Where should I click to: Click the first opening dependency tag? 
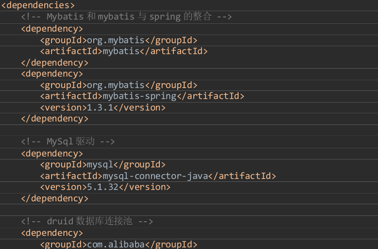tap(52, 29)
